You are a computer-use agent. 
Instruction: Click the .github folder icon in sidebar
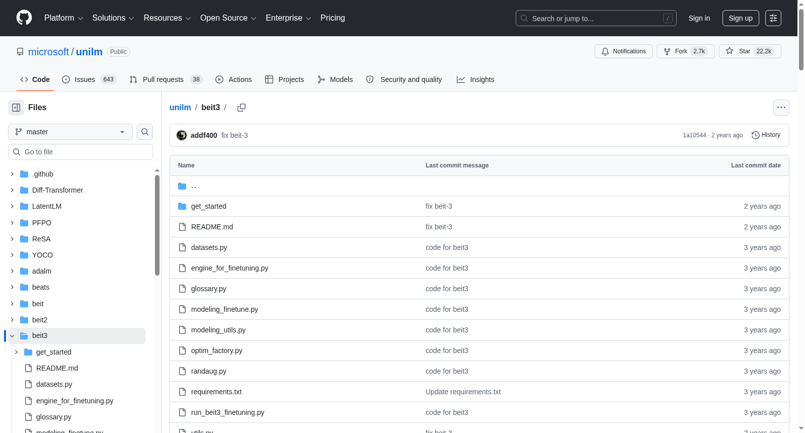tap(24, 174)
